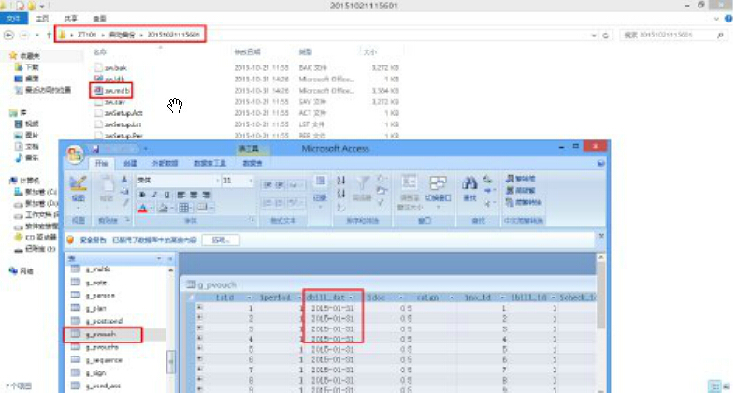Switch to the 创建 tab in Access
735x393 pixels.
click(x=130, y=163)
